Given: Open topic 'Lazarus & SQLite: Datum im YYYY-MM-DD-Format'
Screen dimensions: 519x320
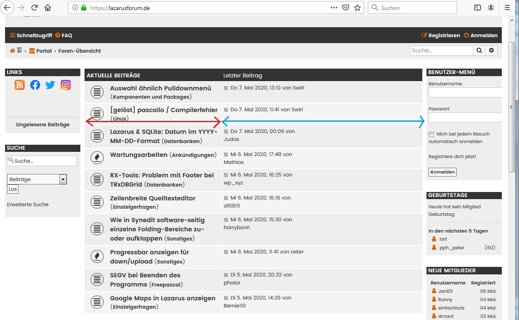Looking at the screenshot, I should coord(164,136).
